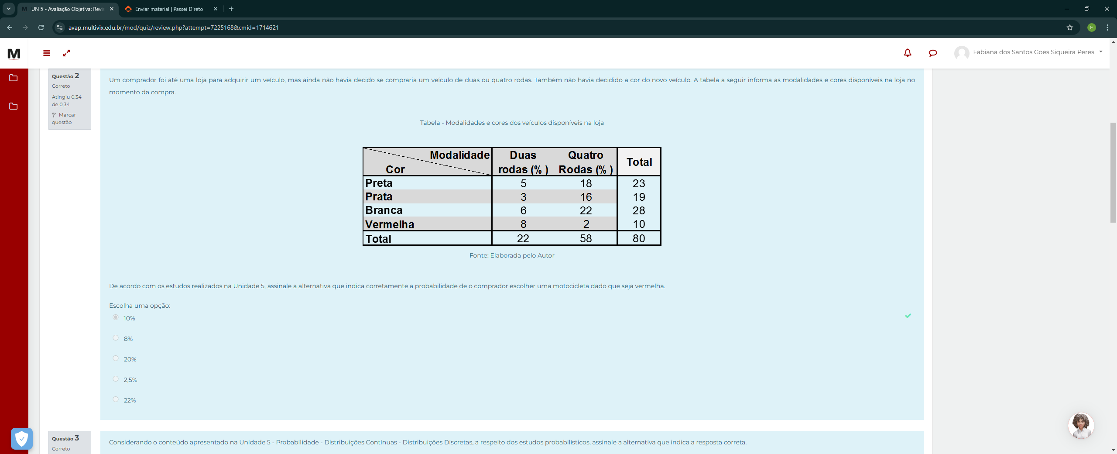
Task: Open the first folder icon in sidebar
Action: (x=14, y=78)
